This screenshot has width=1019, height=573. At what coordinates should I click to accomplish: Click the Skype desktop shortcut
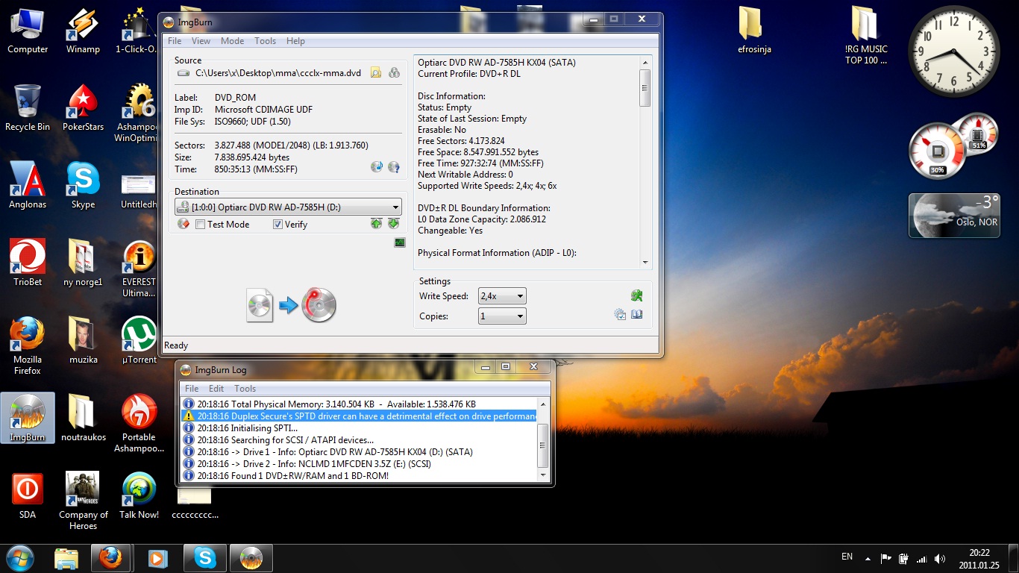tap(83, 186)
